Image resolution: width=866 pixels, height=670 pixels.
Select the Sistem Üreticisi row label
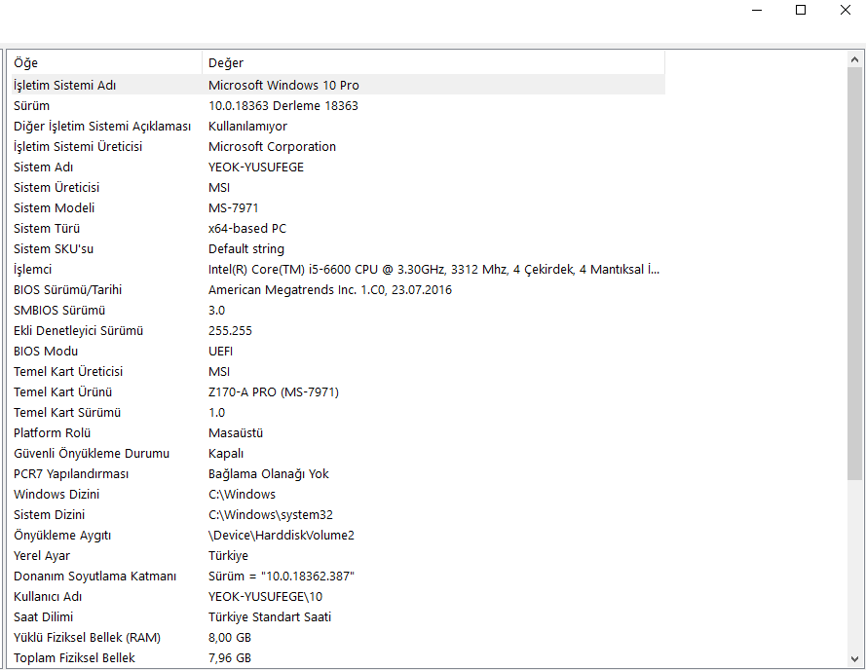pyautogui.click(x=56, y=187)
